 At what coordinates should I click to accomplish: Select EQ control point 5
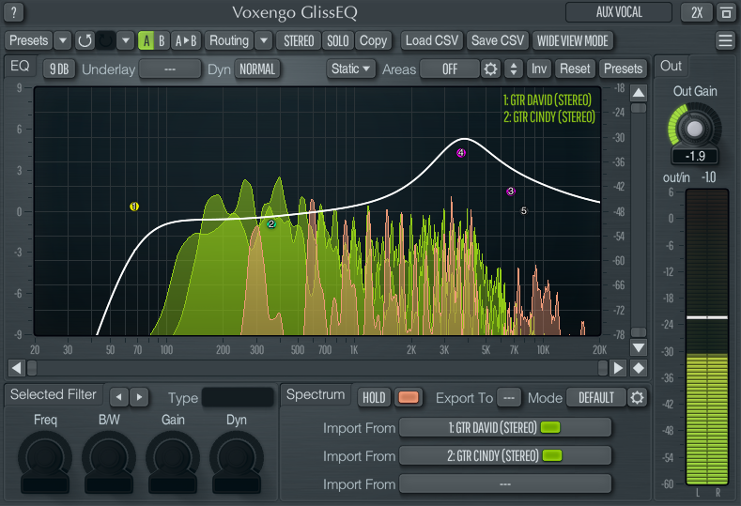(524, 210)
